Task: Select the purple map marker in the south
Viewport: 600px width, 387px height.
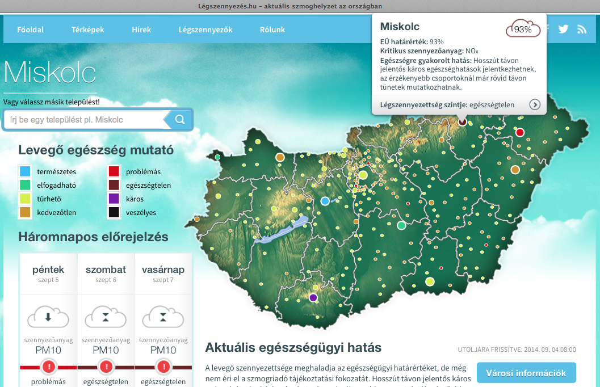Action: tap(313, 297)
